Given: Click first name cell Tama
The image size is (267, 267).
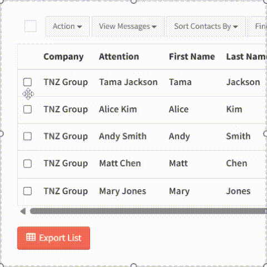Looking at the screenshot, I should pos(180,82).
